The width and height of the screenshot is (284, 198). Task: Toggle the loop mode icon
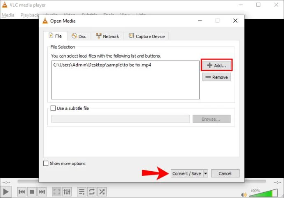click(92, 192)
